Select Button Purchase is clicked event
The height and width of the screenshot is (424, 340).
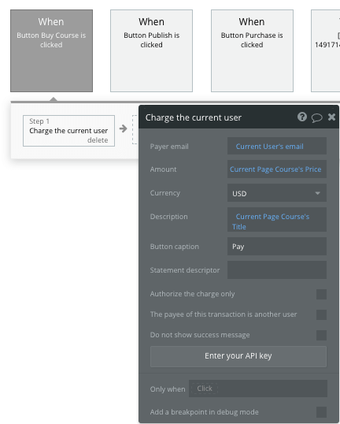coord(252,51)
